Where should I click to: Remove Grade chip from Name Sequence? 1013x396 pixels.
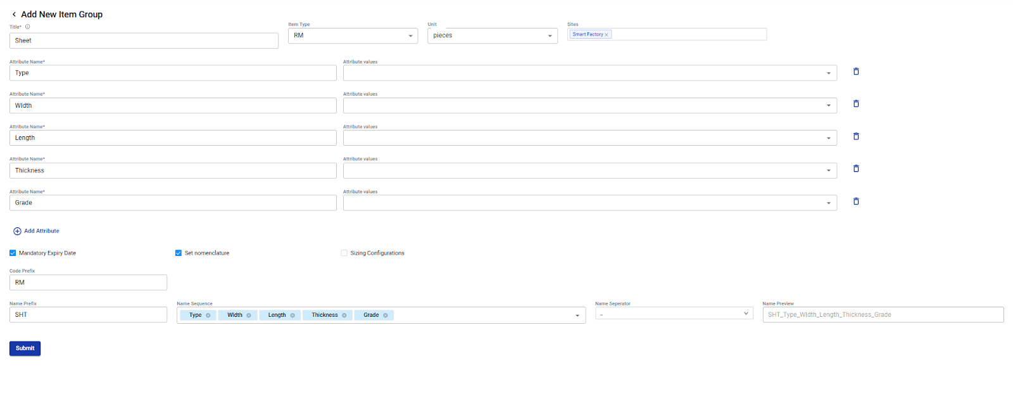coord(386,316)
